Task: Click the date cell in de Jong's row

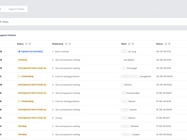Action: 164,52
